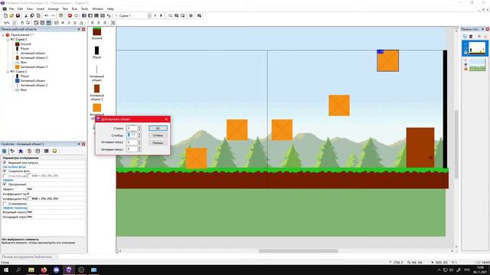The image size is (490, 275).
Task: Toggle the eye visibility of layer 1
Action: 465,48
